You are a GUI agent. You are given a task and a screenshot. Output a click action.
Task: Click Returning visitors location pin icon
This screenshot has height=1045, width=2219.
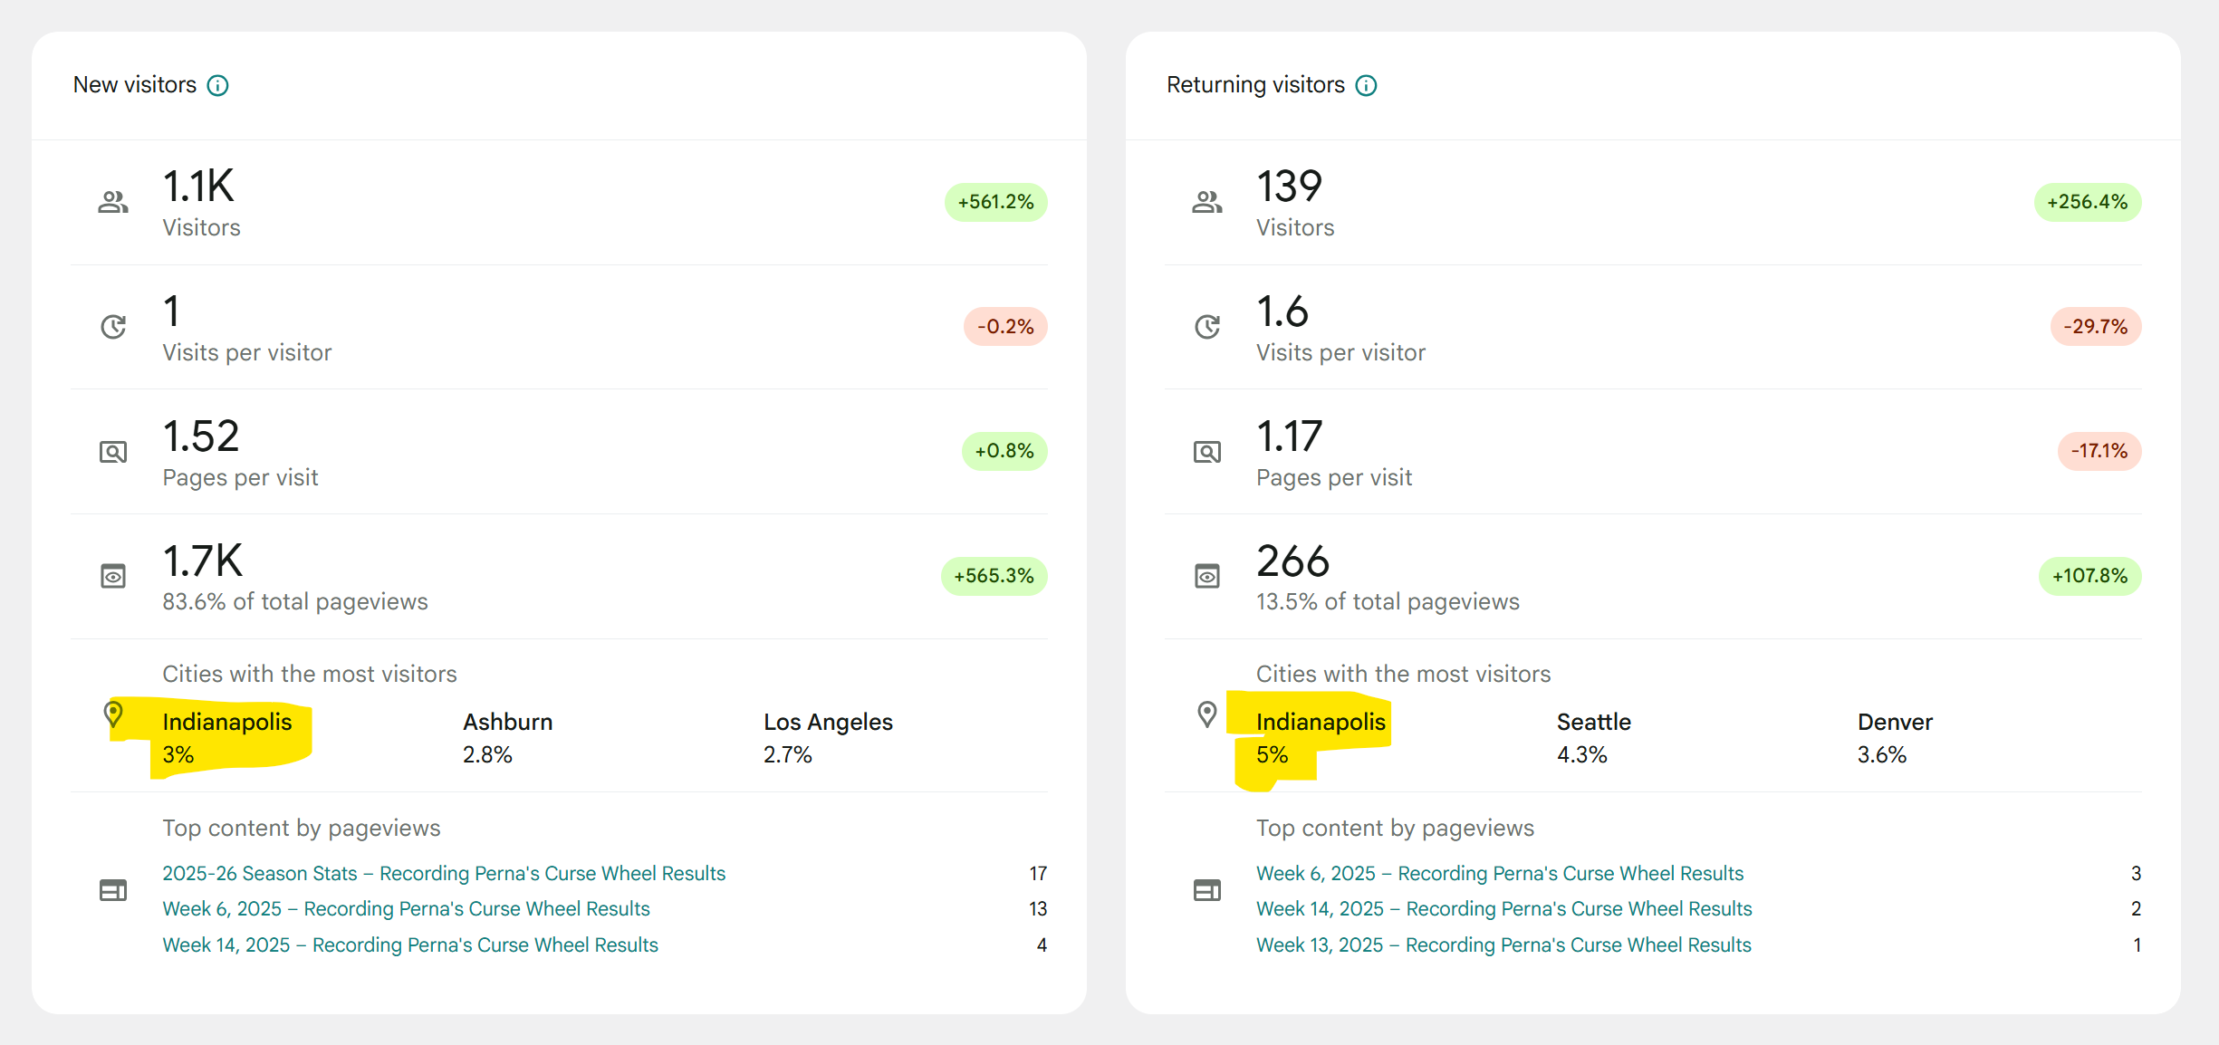tap(1207, 714)
